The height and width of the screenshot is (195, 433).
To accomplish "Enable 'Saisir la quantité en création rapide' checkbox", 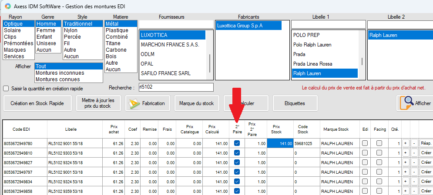I will click(x=6, y=88).
